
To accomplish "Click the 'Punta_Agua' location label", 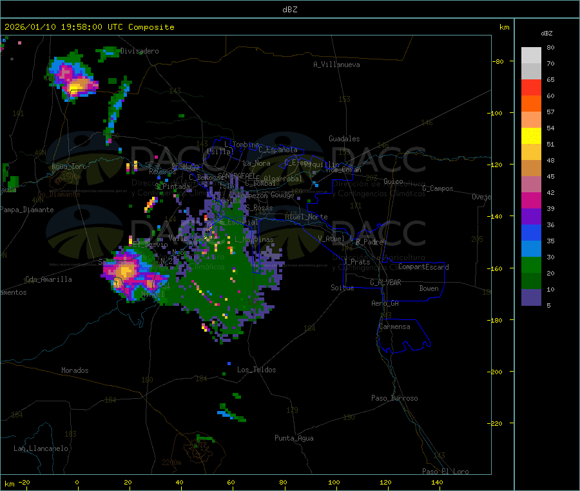I will (294, 438).
